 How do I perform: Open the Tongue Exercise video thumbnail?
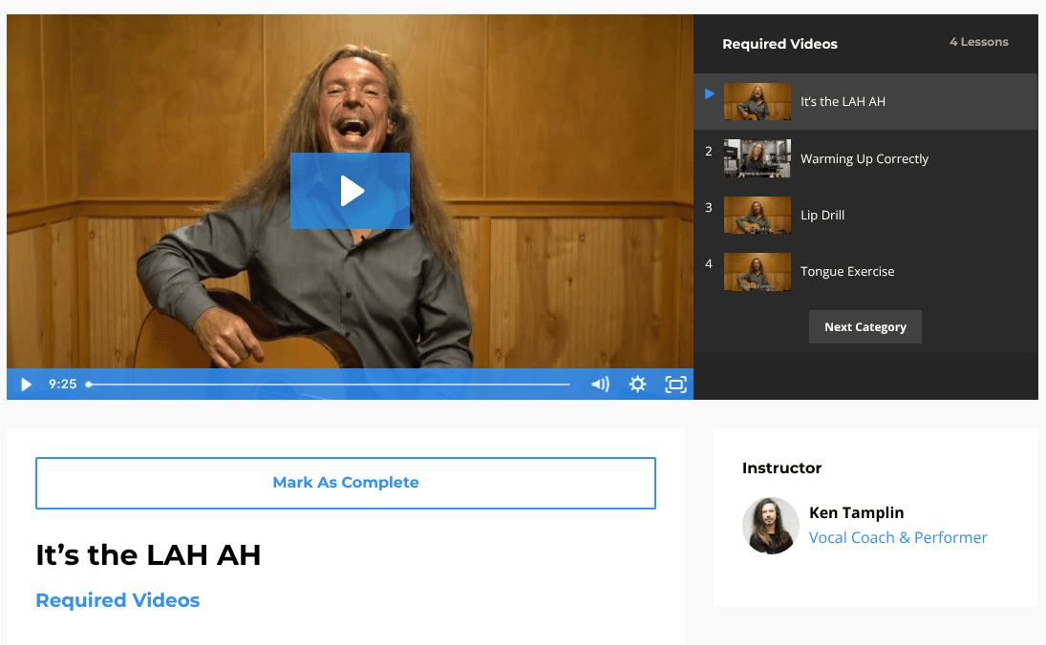pos(757,271)
